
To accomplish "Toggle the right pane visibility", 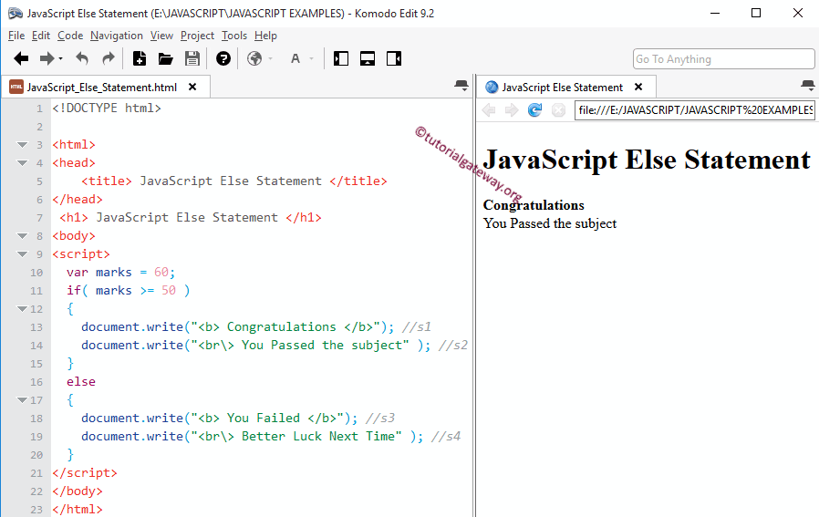I will 394,58.
